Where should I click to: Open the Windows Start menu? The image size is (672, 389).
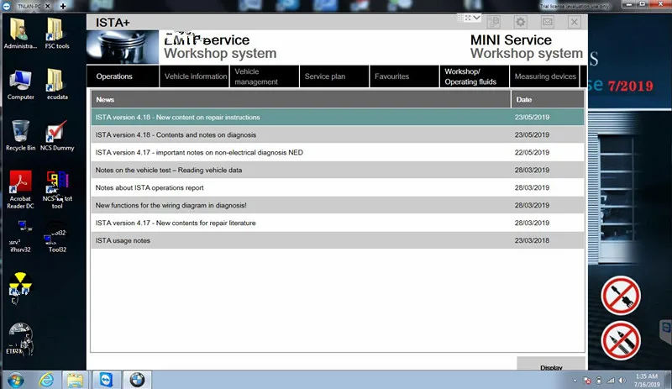(16, 380)
